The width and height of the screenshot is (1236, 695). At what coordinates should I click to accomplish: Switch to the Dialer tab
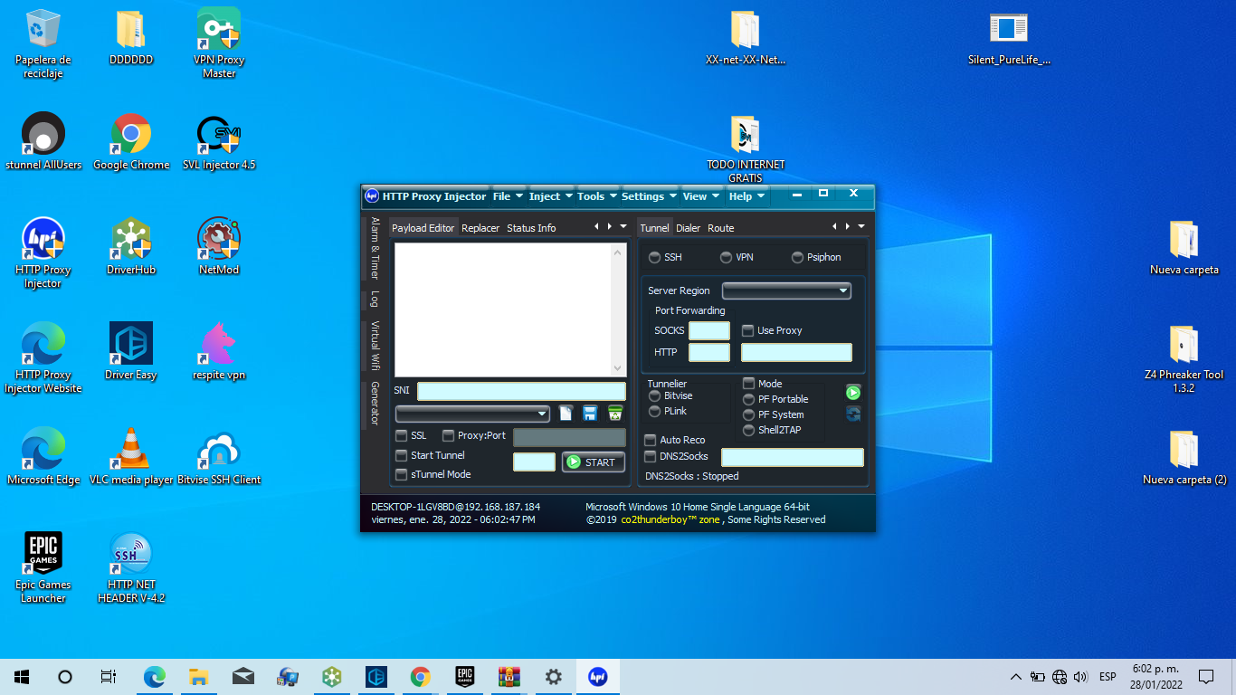pyautogui.click(x=688, y=228)
